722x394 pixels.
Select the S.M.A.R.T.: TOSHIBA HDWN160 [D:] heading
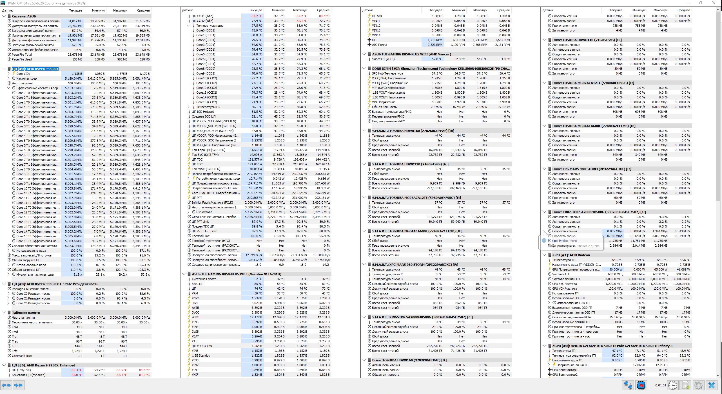413,131
